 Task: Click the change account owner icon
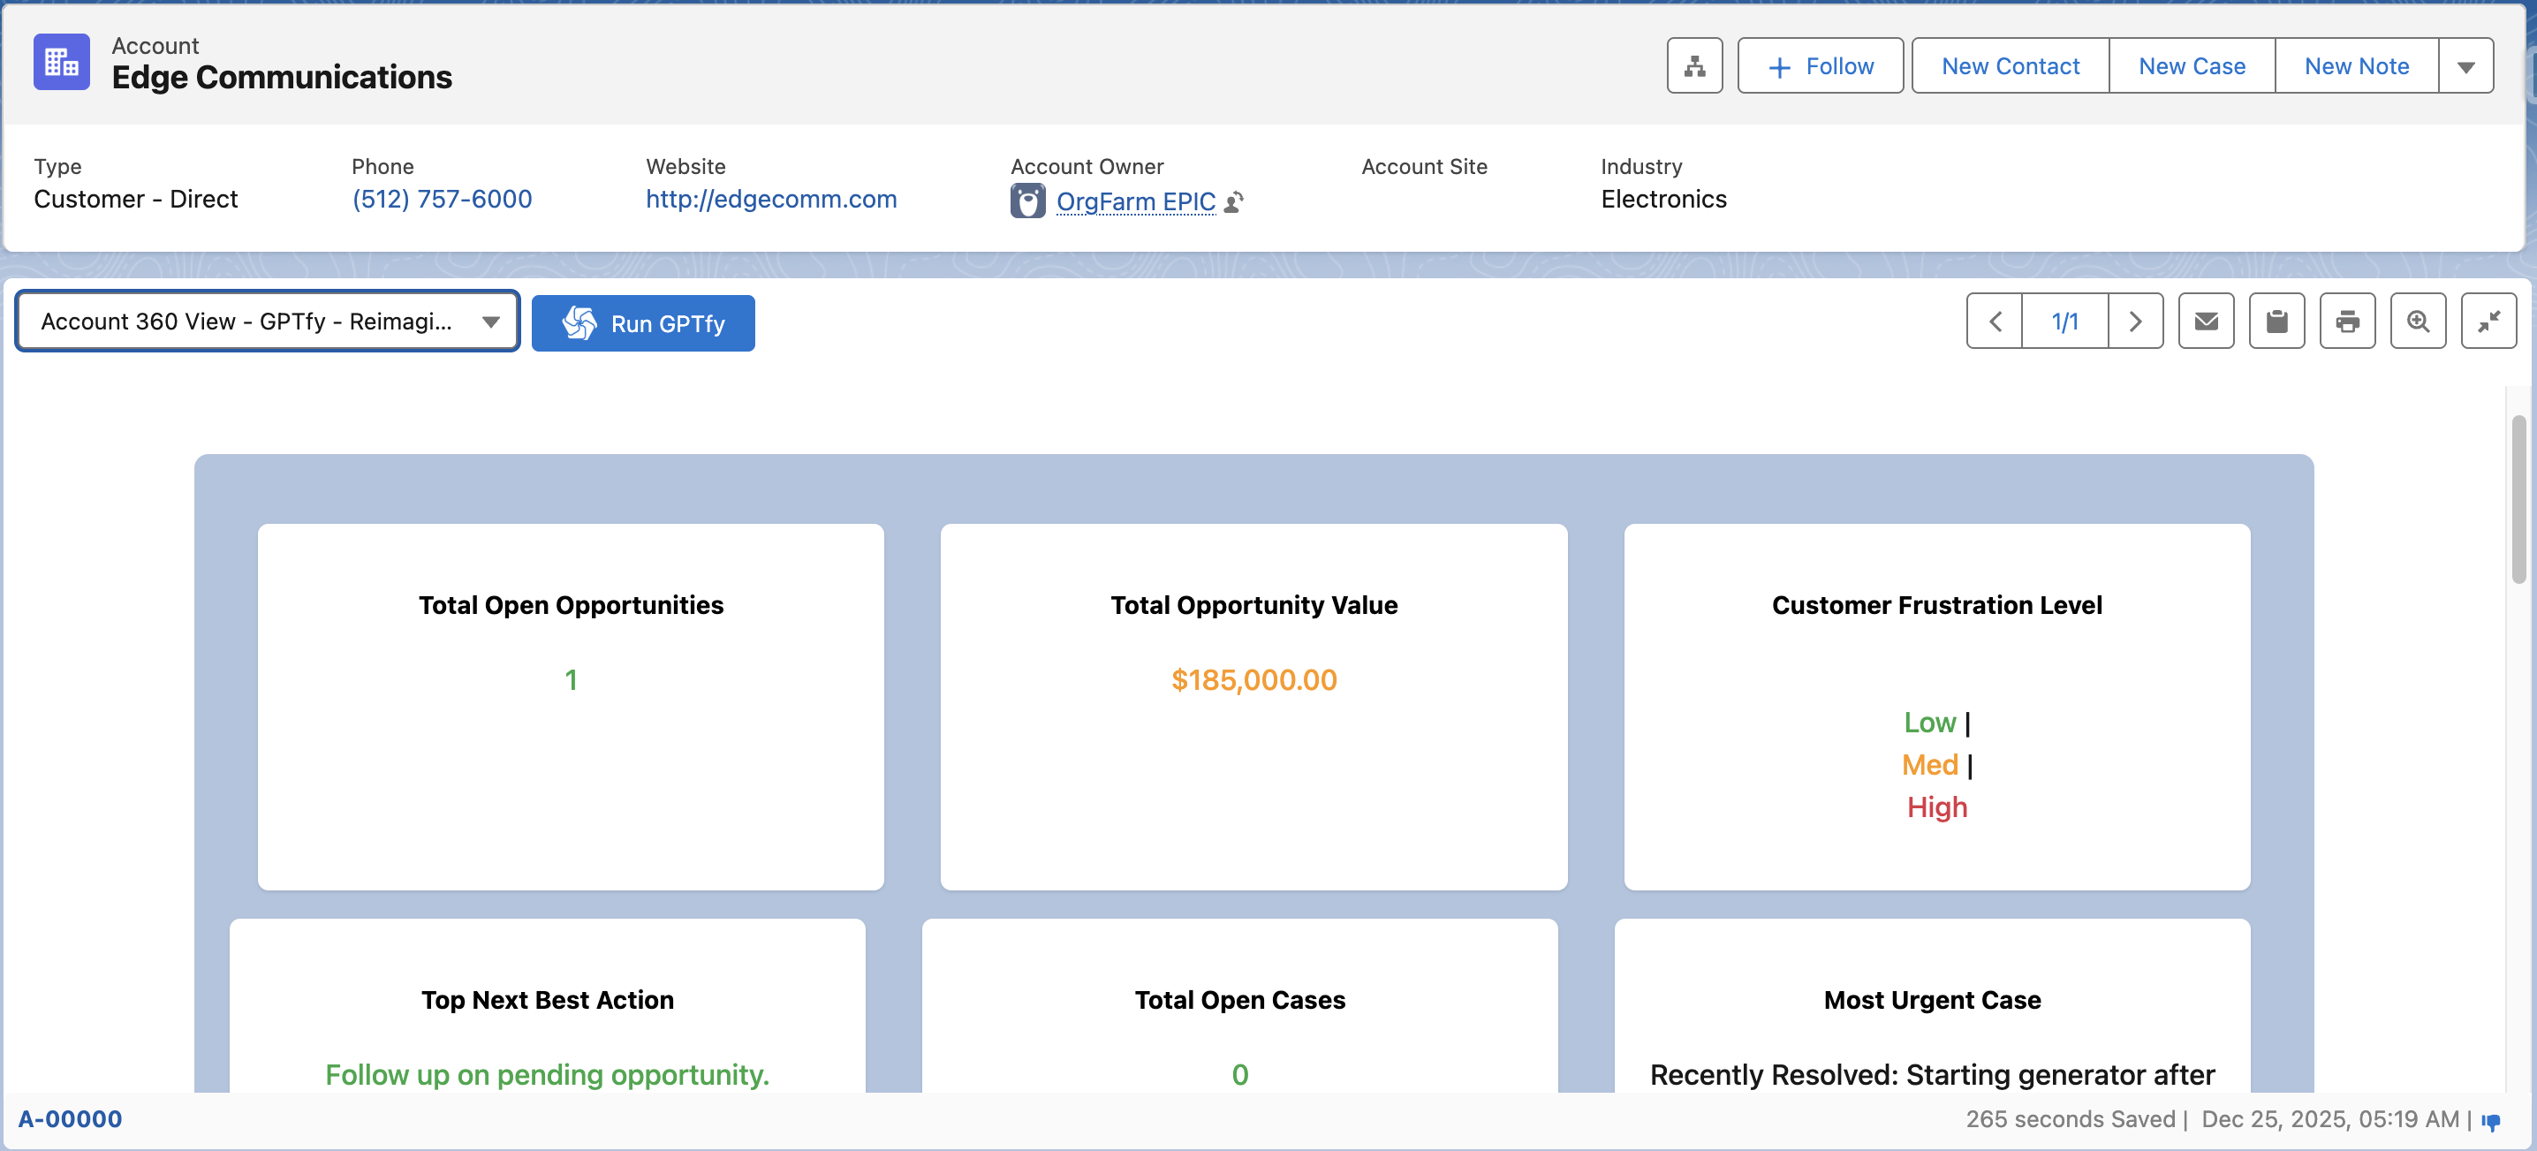pyautogui.click(x=1234, y=201)
